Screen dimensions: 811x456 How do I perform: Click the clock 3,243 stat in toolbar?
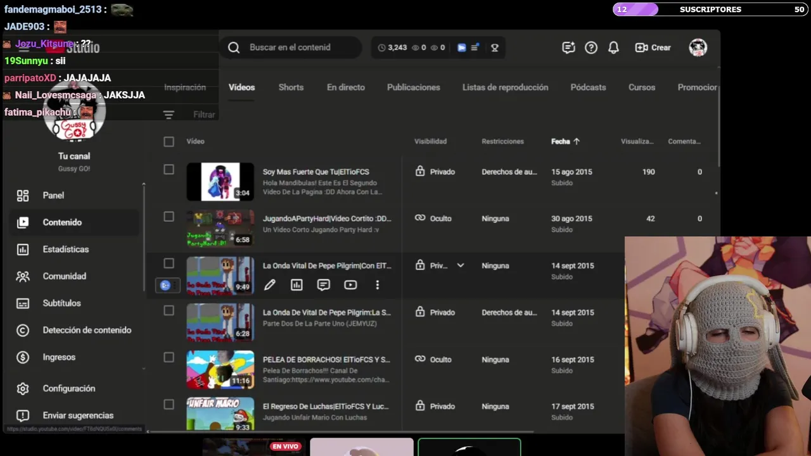(x=392, y=47)
